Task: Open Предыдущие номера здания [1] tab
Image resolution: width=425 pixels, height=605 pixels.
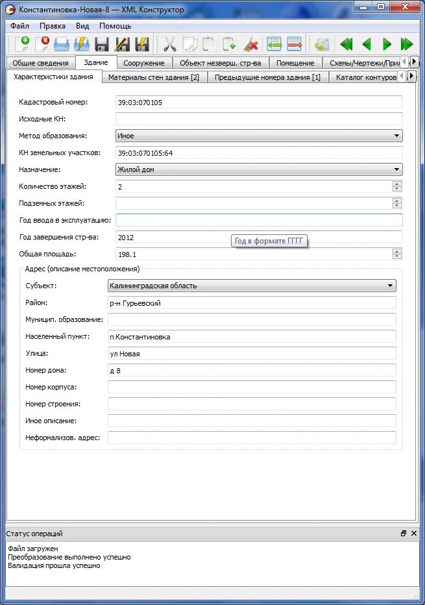Action: pos(267,77)
